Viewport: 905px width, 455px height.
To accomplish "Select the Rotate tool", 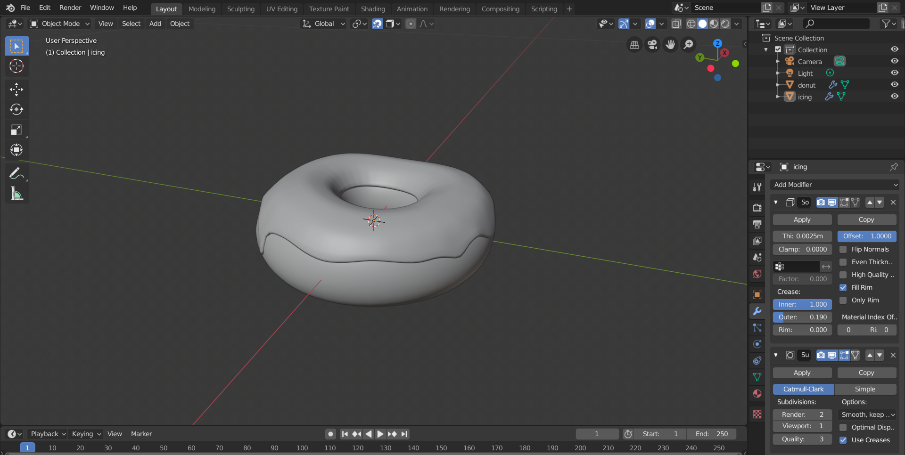I will pyautogui.click(x=16, y=110).
